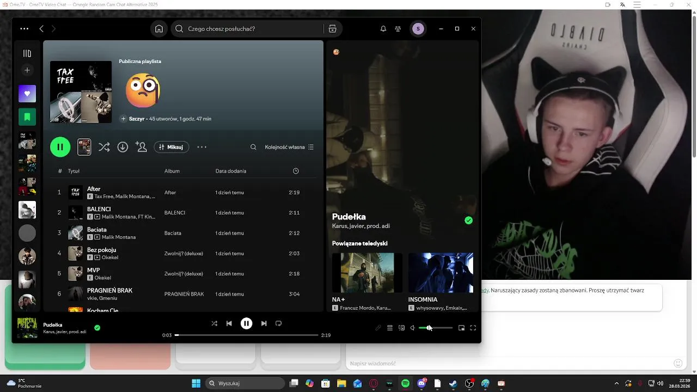
Task: Toggle repeat mode
Action: [x=278, y=323]
